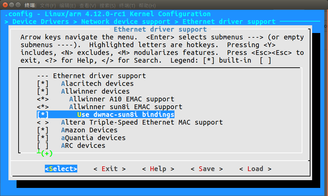Toggle the Allwinner devices checkbox

43,91
